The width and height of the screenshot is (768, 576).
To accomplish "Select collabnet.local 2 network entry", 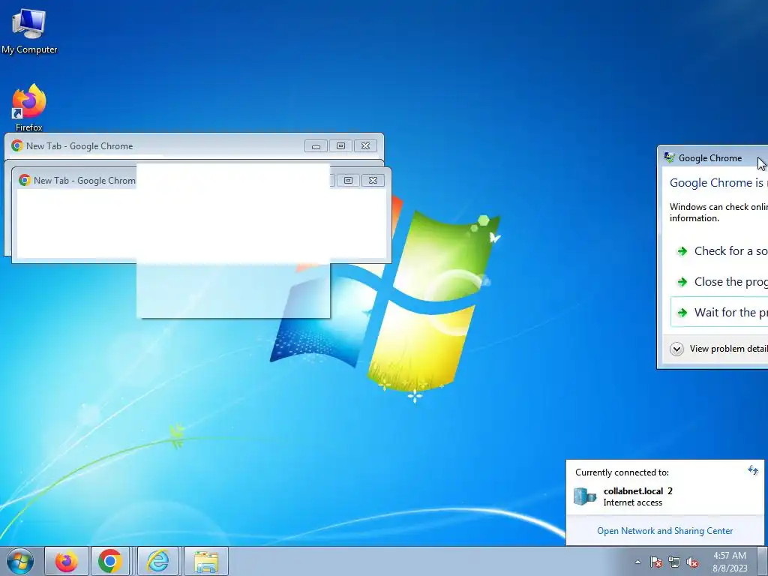I will [x=664, y=496].
